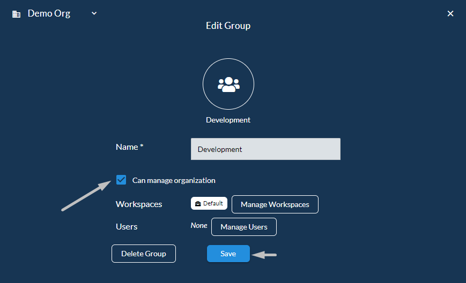Click the Name input field
The image size is (466, 283).
pyautogui.click(x=265, y=149)
